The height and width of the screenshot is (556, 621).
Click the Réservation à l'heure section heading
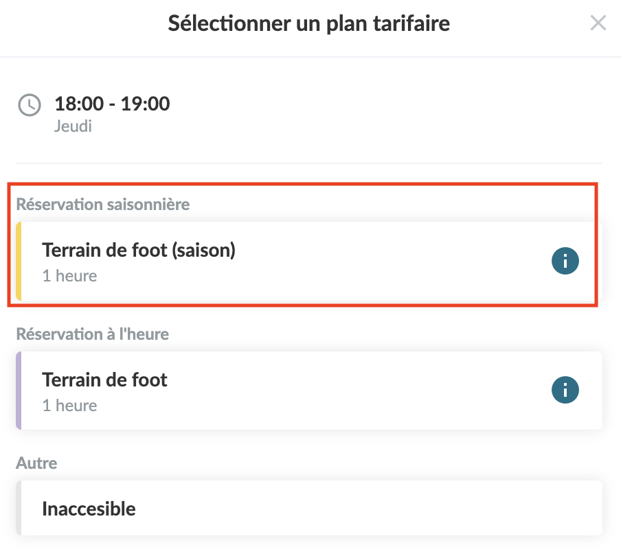(92, 334)
